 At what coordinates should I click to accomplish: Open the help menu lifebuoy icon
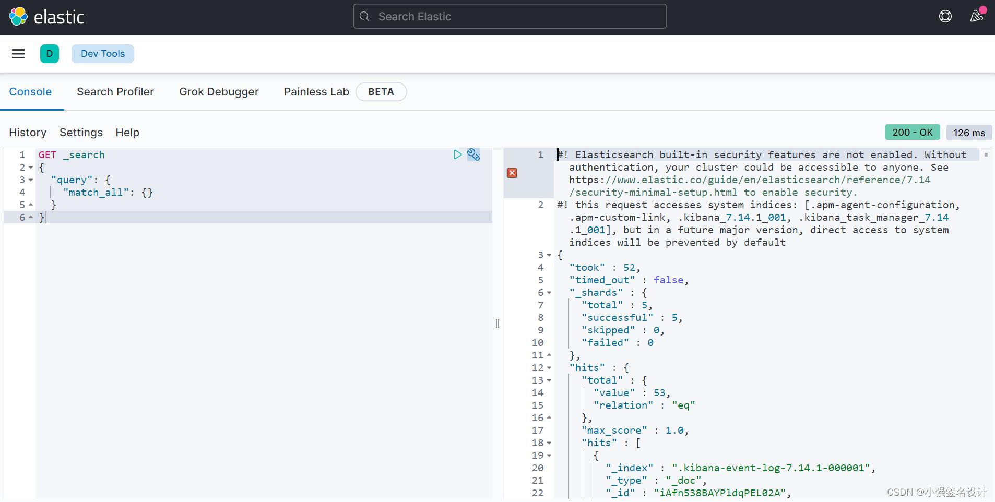(945, 17)
